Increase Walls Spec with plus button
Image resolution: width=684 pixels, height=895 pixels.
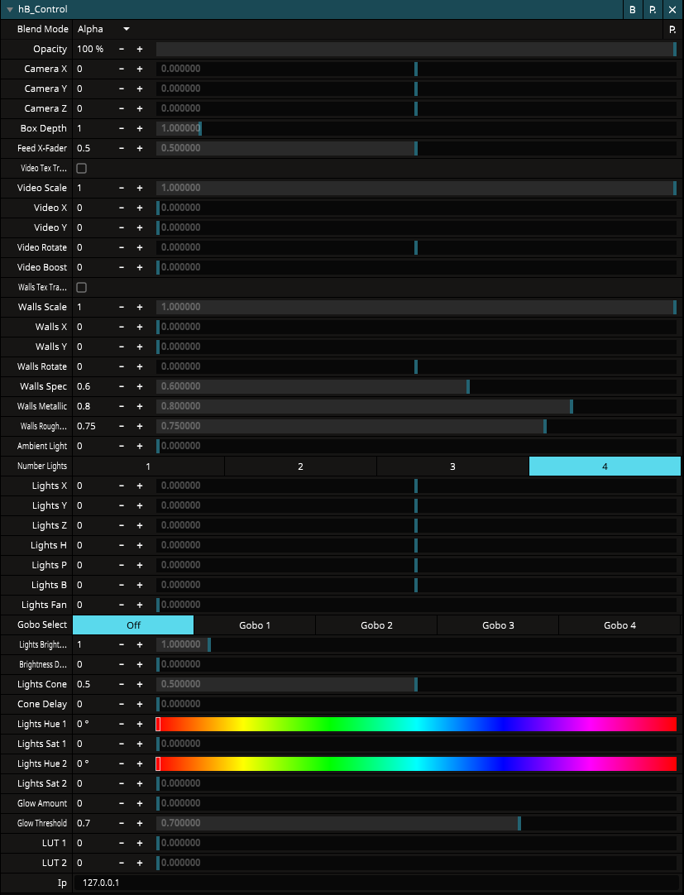click(139, 386)
